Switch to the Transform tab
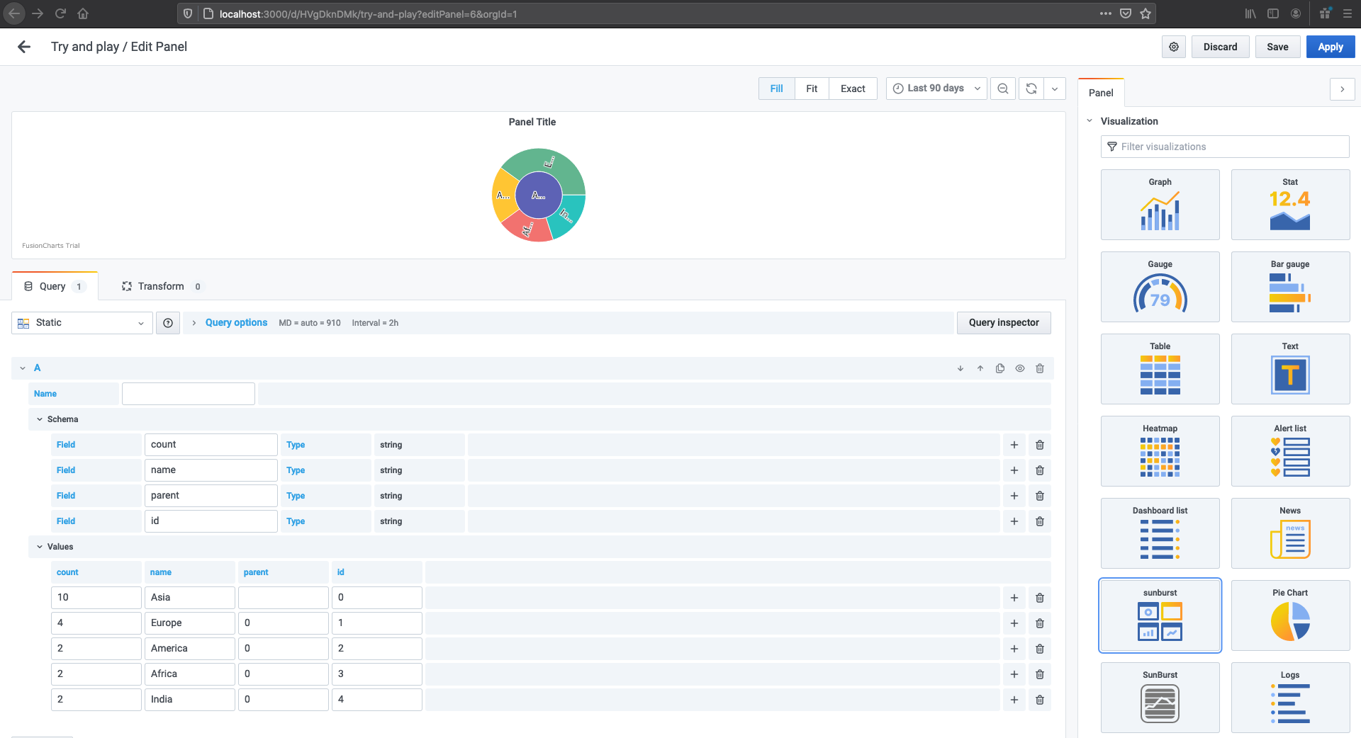Image resolution: width=1361 pixels, height=738 pixels. pyautogui.click(x=160, y=286)
